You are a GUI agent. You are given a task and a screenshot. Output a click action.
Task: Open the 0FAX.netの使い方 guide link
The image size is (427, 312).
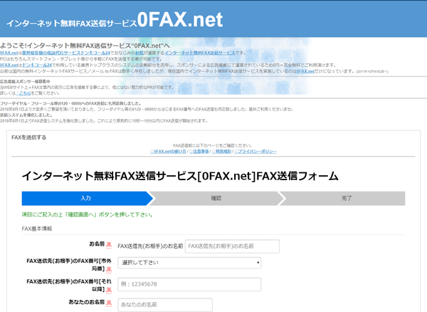tap(168, 151)
